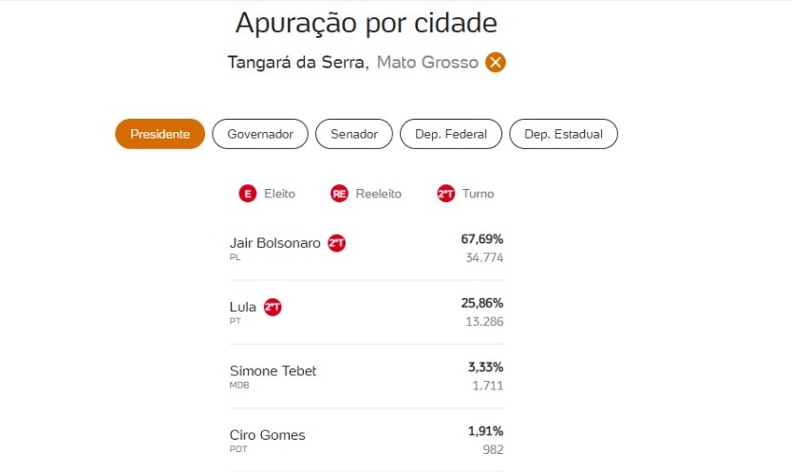This screenshot has height=472, width=792.
Task: Show Dep. Federal results
Action: (x=450, y=134)
